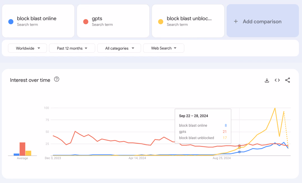
Task: Open the Worldwide region dropdown
Action: click(27, 48)
